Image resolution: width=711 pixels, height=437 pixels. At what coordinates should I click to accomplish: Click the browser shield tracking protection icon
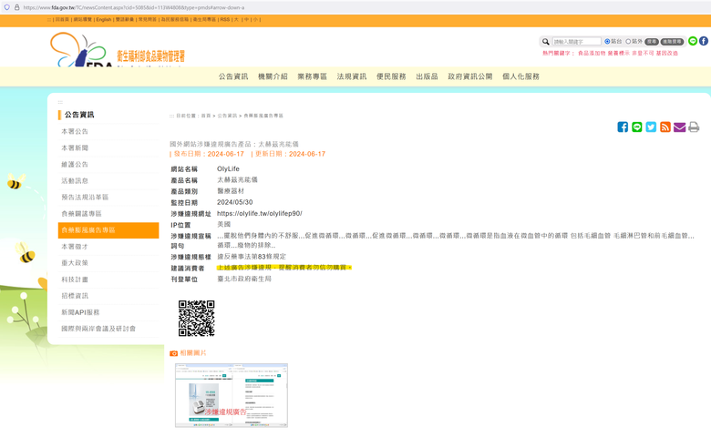[6, 7]
